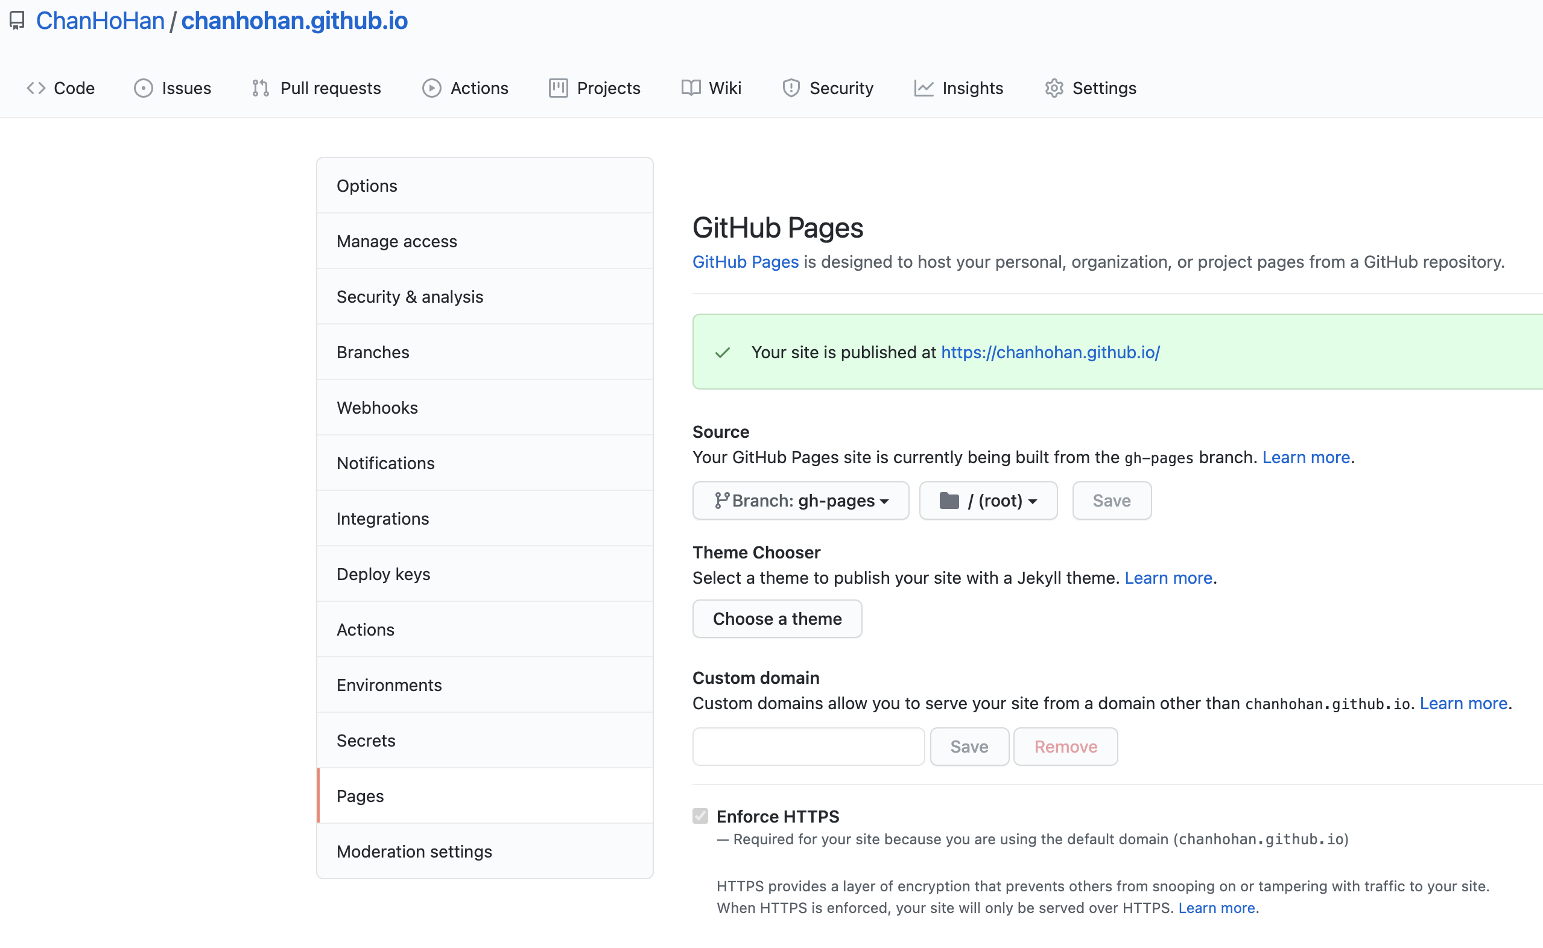Viewport: 1543px width, 948px height.
Task: Toggle the Enforce HTTPS checkbox
Action: click(700, 816)
